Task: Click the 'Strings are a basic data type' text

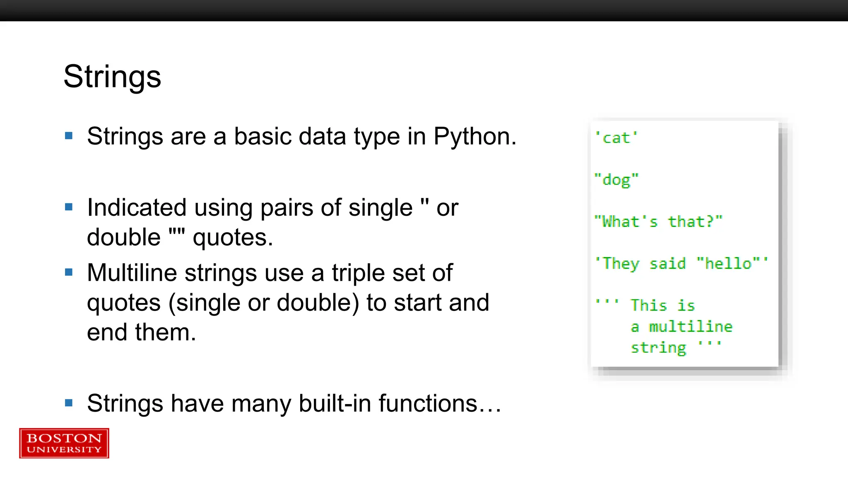Action: click(x=301, y=136)
